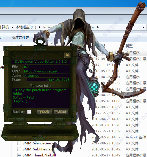
Task: Sort files by the 类型 column header
Action: pyautogui.click(x=129, y=46)
